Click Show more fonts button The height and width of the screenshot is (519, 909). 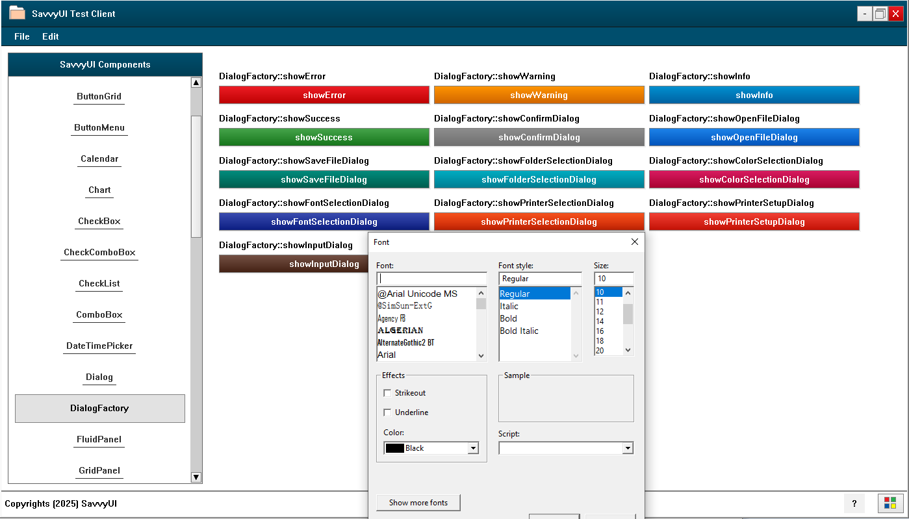418,503
